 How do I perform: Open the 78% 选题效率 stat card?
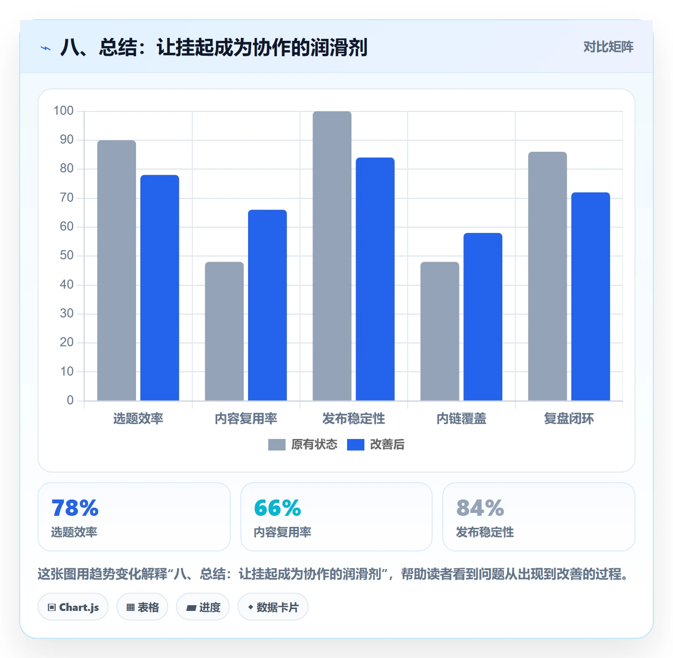[x=134, y=517]
